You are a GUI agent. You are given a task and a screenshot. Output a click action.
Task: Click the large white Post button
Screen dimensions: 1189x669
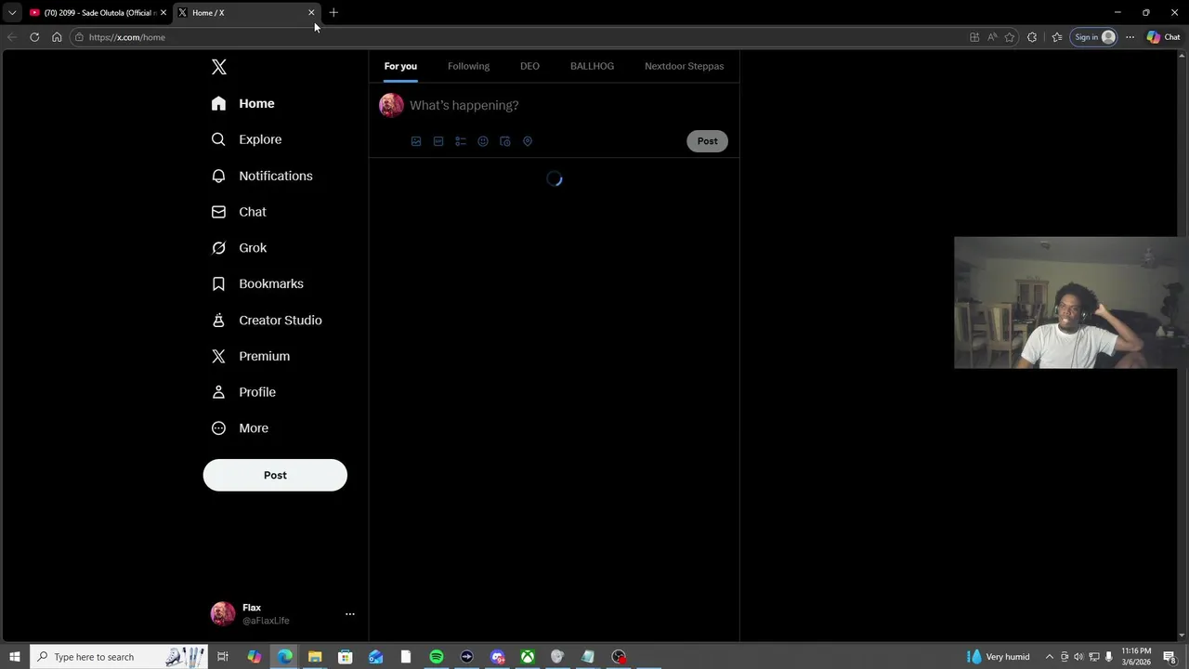coord(275,475)
